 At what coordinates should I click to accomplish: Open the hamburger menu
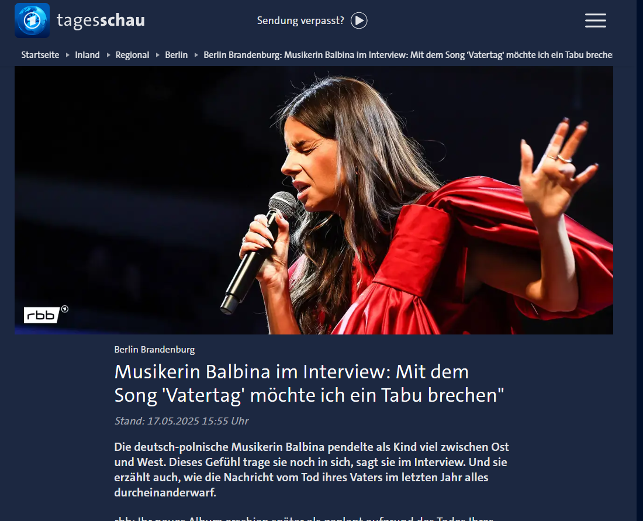tap(596, 20)
